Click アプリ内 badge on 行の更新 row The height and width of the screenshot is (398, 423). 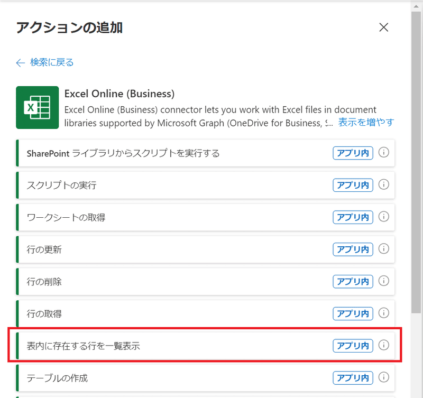[353, 249]
